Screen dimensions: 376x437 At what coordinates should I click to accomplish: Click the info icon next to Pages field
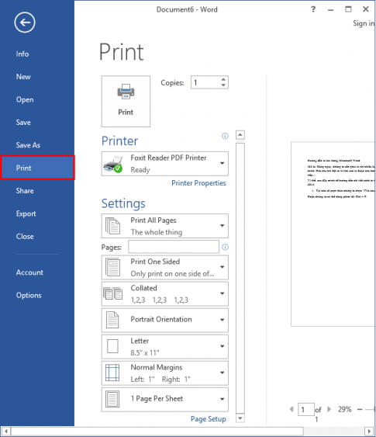pyautogui.click(x=225, y=247)
